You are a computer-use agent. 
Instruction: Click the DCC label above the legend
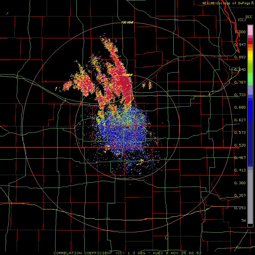click(249, 17)
